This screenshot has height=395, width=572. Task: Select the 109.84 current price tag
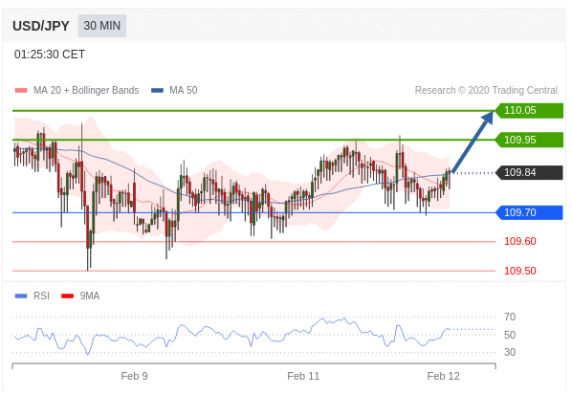point(529,172)
